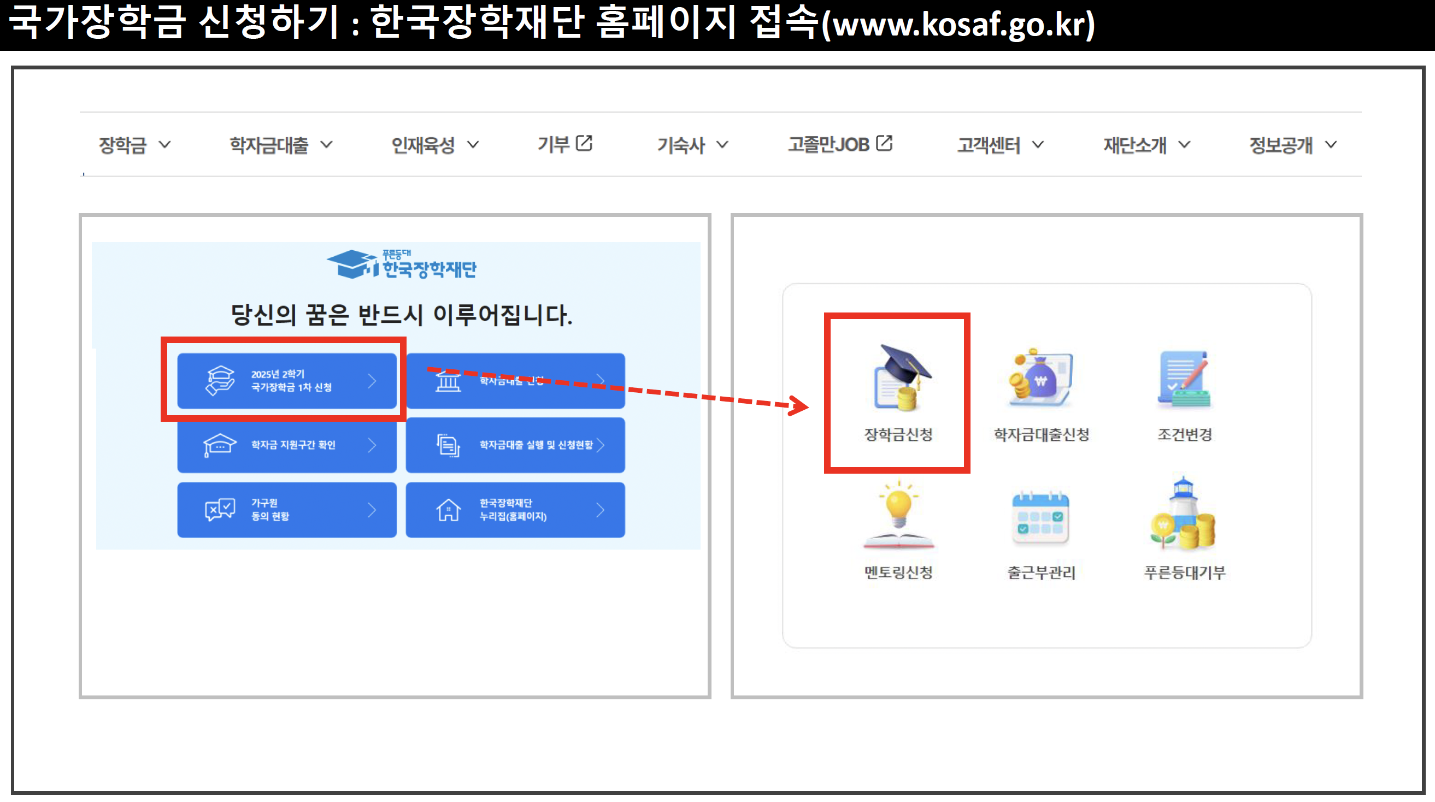The height and width of the screenshot is (802, 1435).
Task: Click the external link icon beside 고졸만JOB
Action: coord(884,143)
